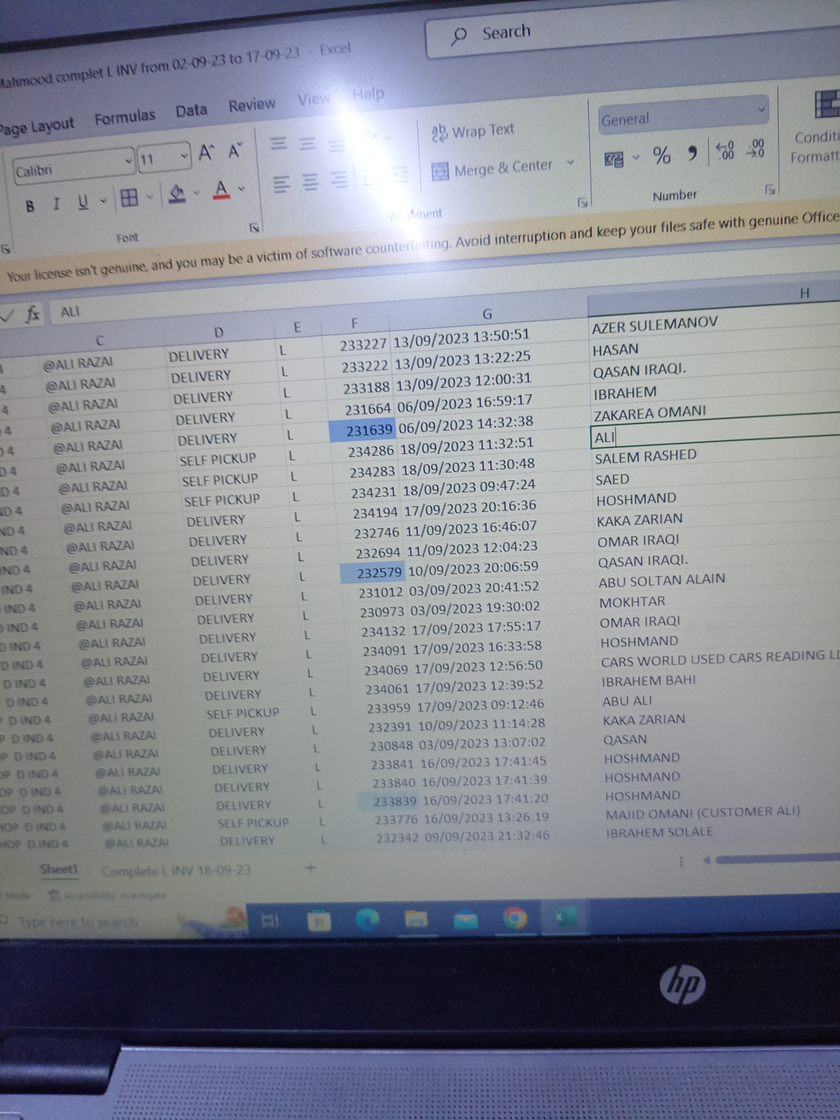The width and height of the screenshot is (840, 1120).
Task: Click the Align Left icon
Action: pyautogui.click(x=282, y=184)
